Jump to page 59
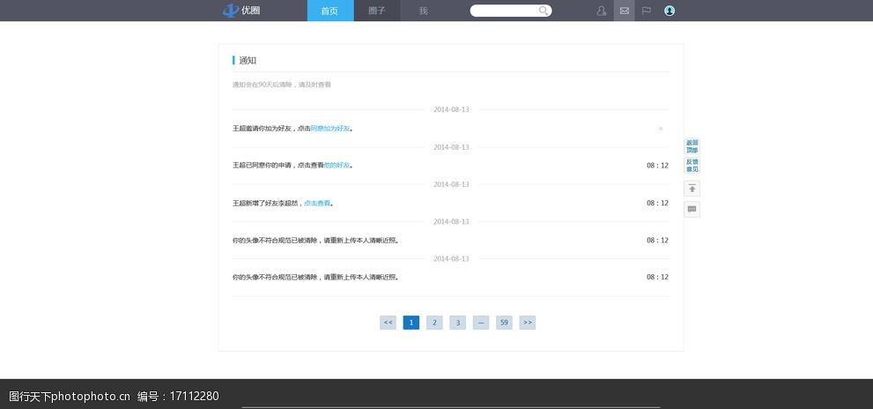The height and width of the screenshot is (409, 873). tap(505, 323)
